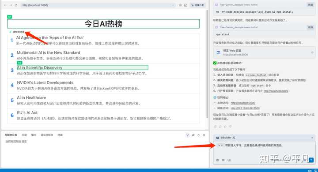Send the chat message with blue arrow
The width and height of the screenshot is (318, 172).
pos(311,160)
